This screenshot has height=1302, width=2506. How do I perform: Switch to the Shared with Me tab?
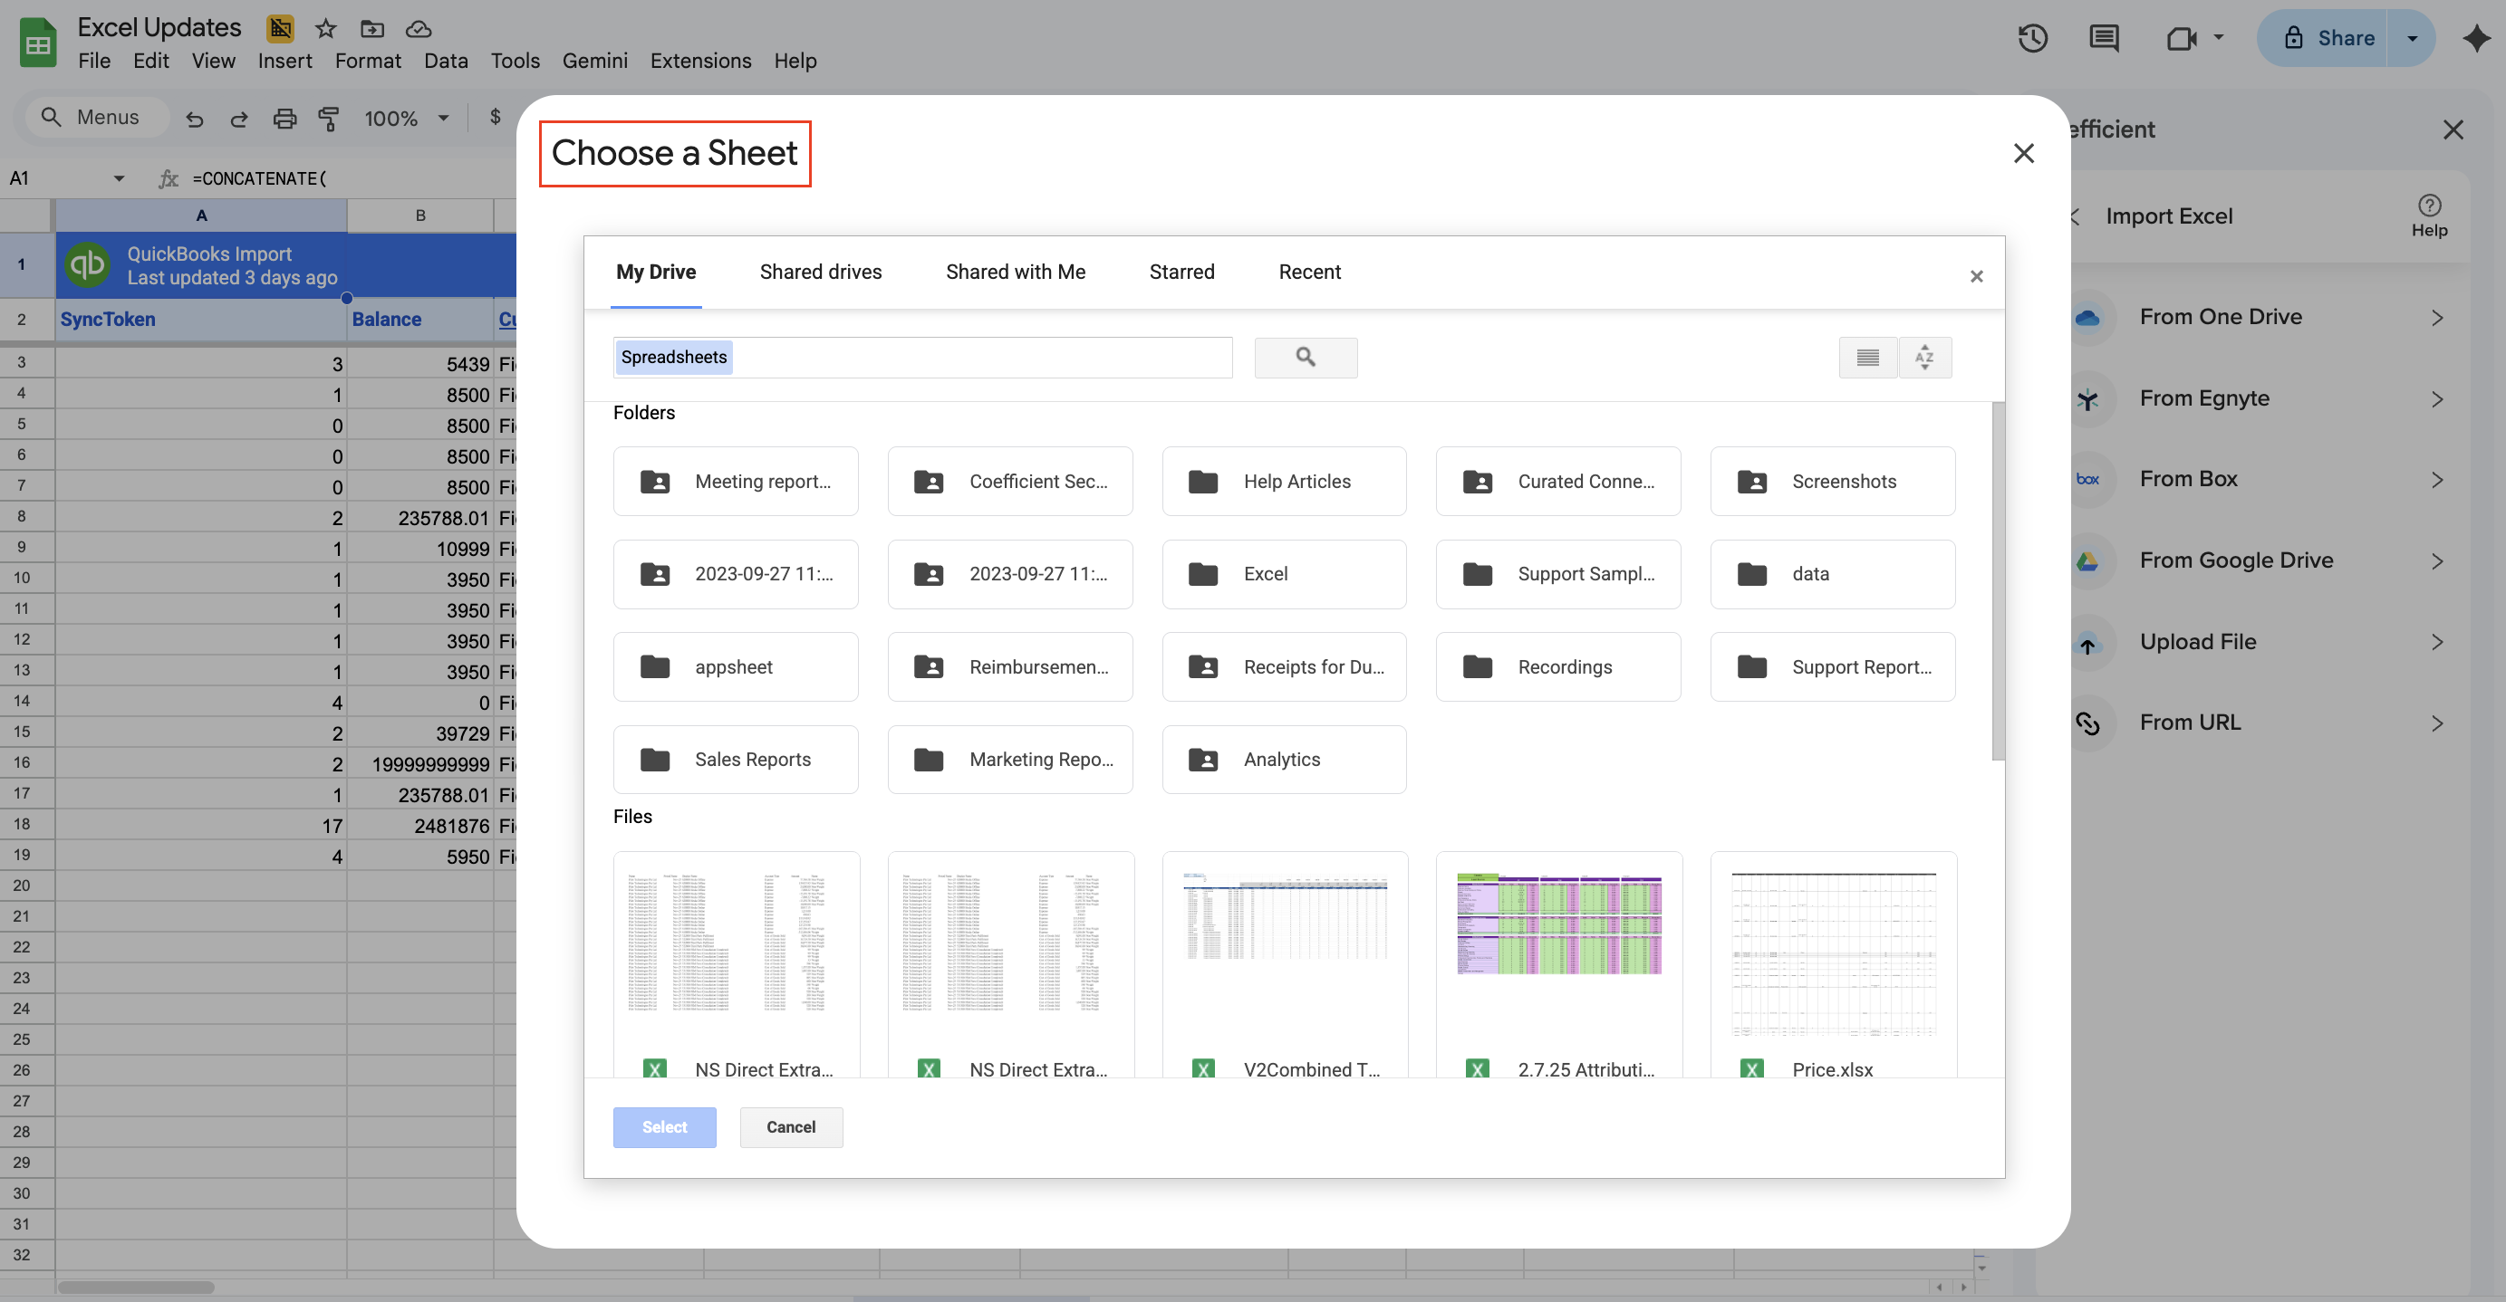tap(1015, 272)
